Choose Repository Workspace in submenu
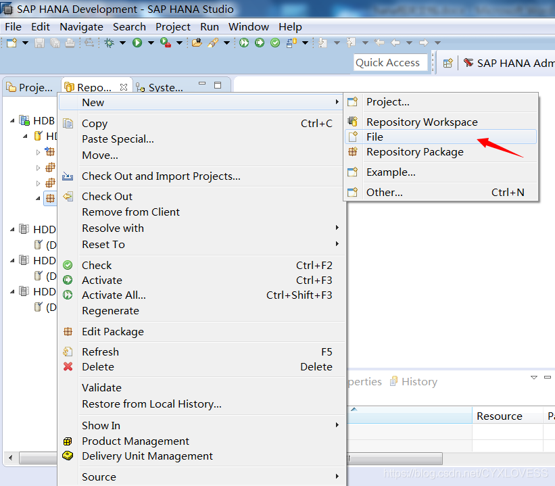 (441, 122)
